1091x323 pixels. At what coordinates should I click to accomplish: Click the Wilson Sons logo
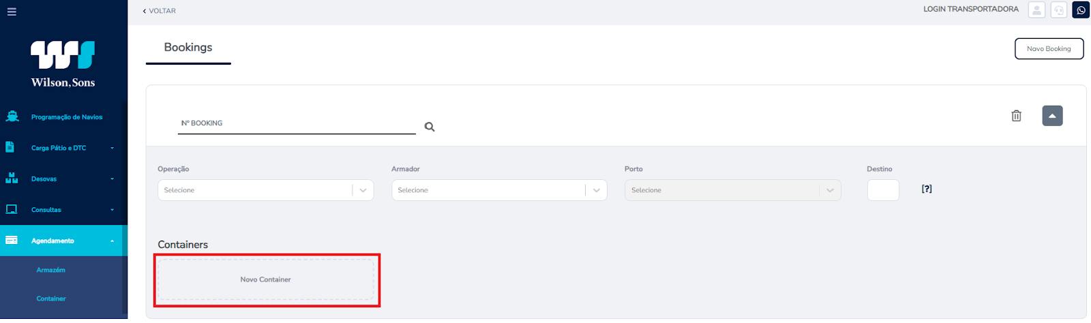pyautogui.click(x=63, y=64)
